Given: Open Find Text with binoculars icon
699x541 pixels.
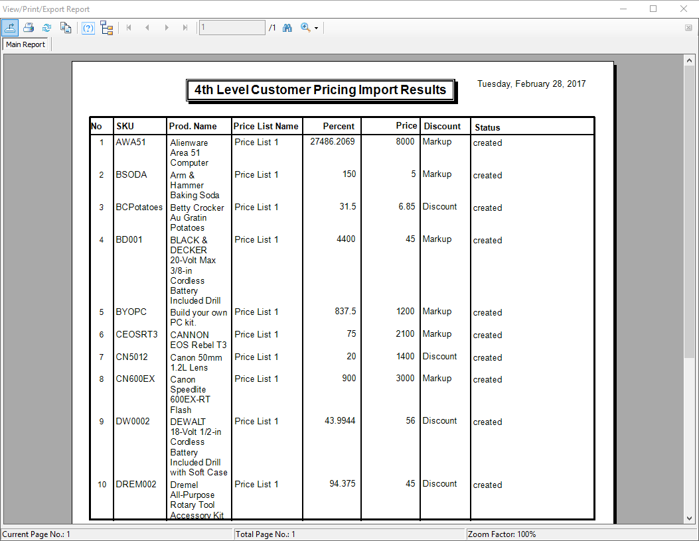Looking at the screenshot, I should [x=287, y=28].
